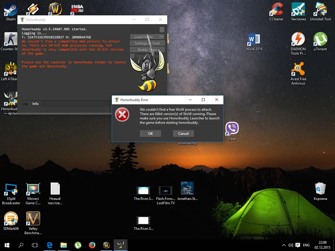The height and width of the screenshot is (251, 335).
Task: Show hidden system tray icons
Action: [284, 245]
